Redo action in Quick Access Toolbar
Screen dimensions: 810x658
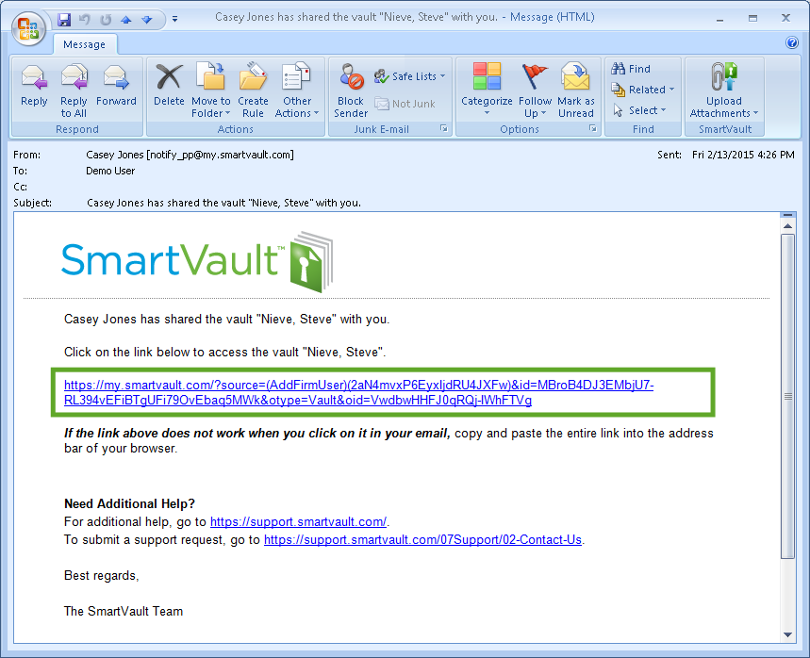(106, 20)
